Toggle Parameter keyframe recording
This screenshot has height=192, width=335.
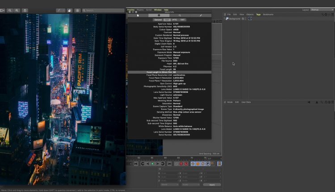tap(208, 164)
